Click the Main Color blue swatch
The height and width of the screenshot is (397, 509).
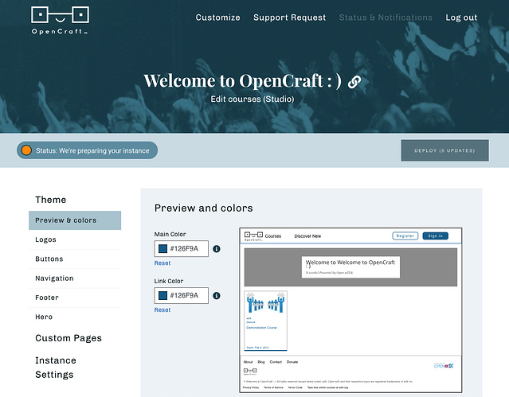[x=162, y=249]
